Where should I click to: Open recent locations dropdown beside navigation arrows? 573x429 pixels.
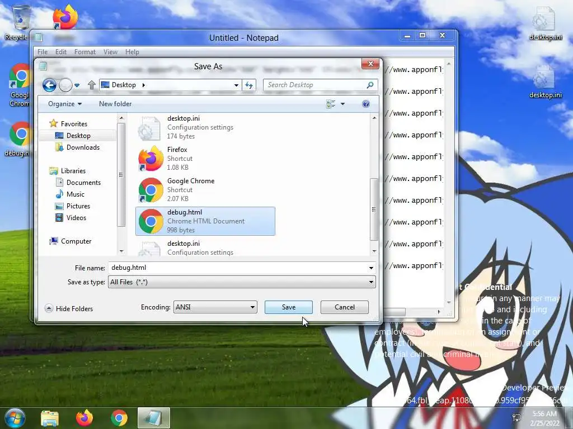(77, 85)
